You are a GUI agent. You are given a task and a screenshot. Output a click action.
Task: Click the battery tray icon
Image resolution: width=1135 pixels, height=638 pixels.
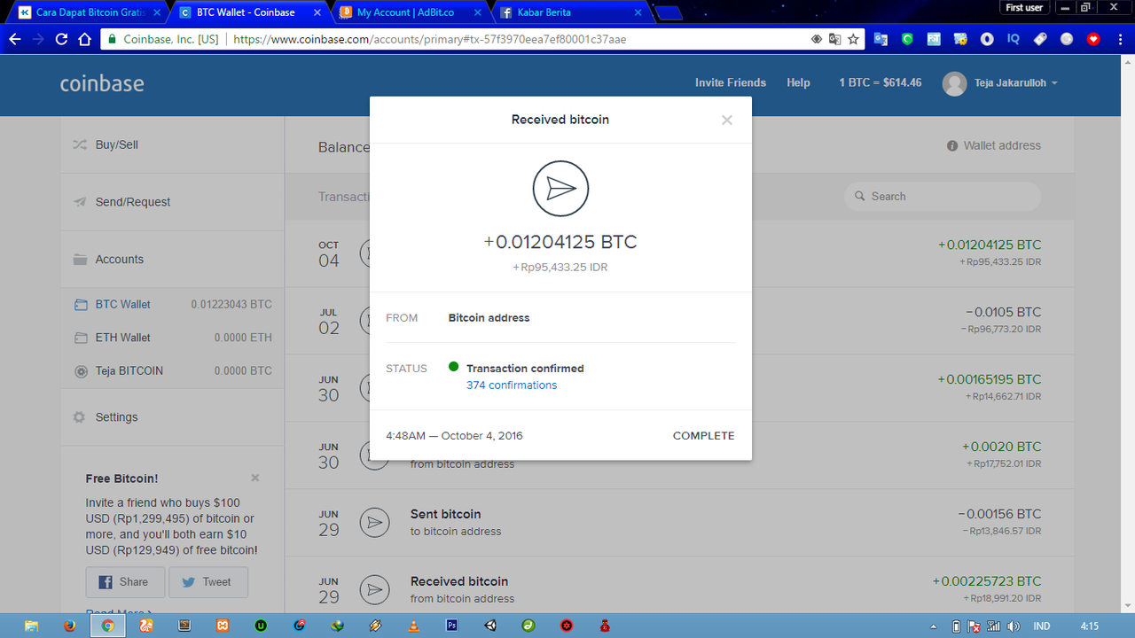956,626
